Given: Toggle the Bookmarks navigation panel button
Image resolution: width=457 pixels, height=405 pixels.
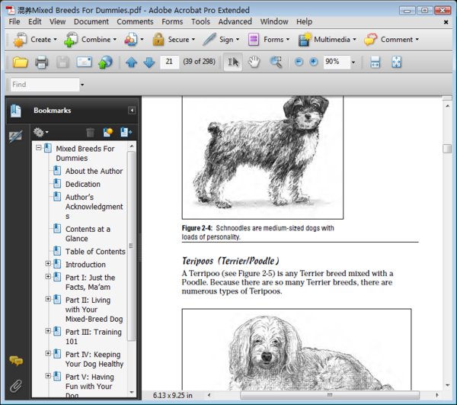Looking at the screenshot, I should point(15,111).
